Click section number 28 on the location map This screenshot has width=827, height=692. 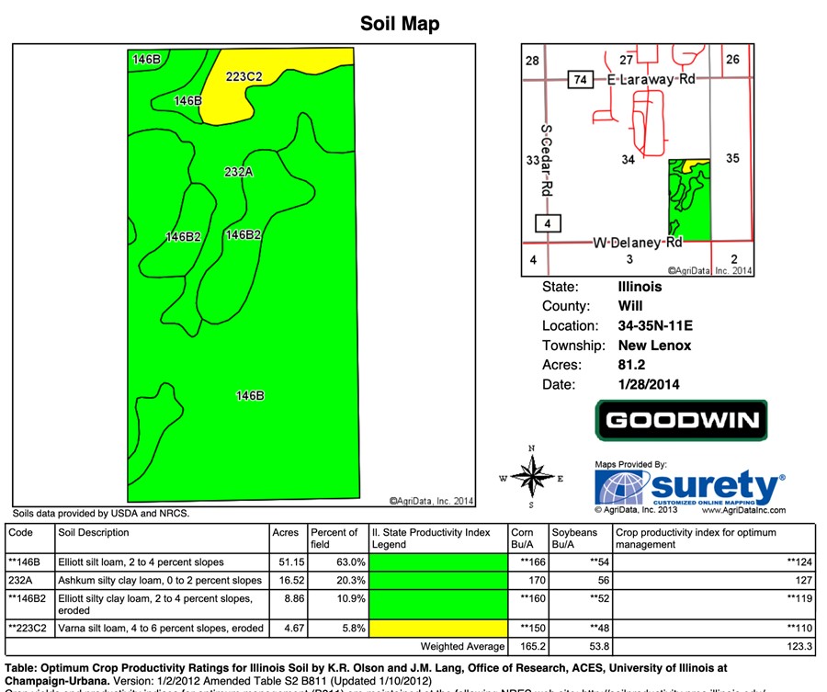[532, 61]
